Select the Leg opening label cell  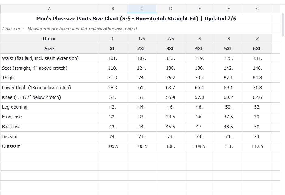[49, 107]
